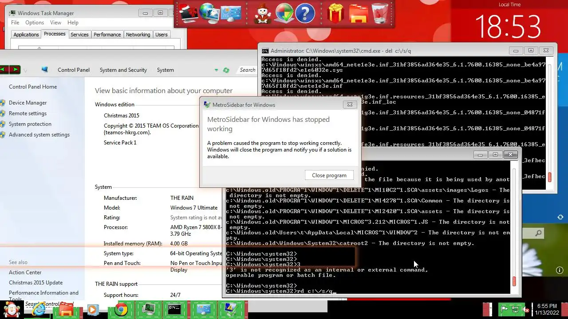Viewport: 568px width, 319px height.
Task: Open the globe network dock icon
Action: (x=209, y=13)
